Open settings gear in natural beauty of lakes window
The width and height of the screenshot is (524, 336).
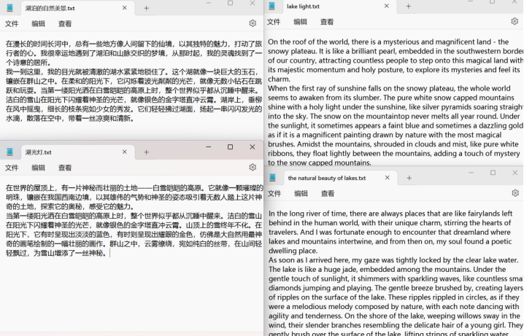tap(515, 193)
